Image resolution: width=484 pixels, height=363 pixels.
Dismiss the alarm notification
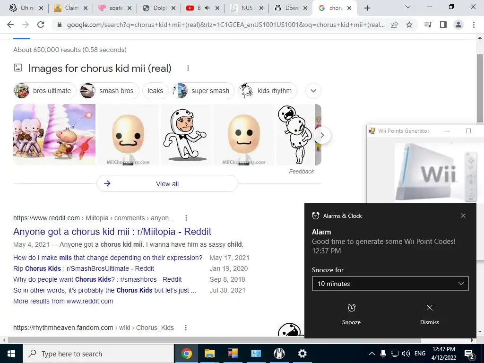click(x=429, y=314)
